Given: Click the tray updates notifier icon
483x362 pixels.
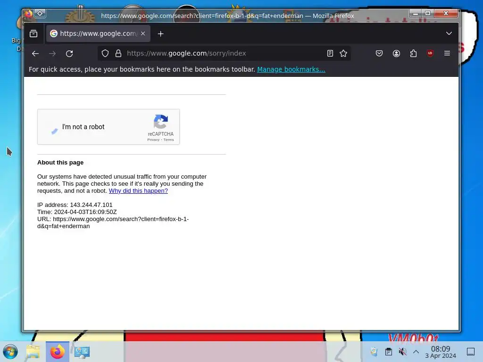Looking at the screenshot, I should 374,352.
